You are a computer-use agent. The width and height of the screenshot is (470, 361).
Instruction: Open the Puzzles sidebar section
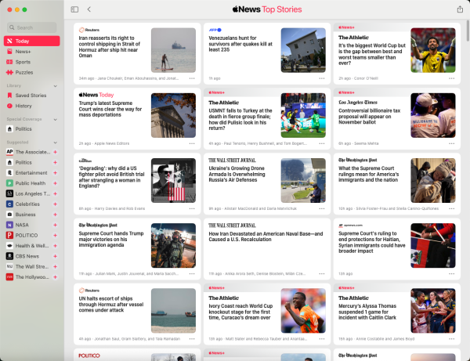(32, 73)
